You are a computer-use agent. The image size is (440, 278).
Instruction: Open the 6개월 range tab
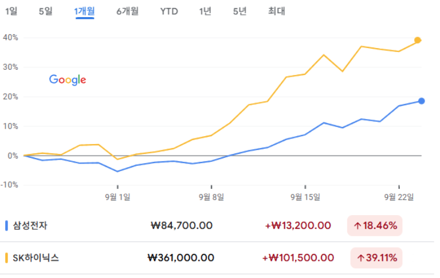tap(127, 11)
